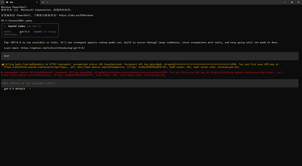This screenshot has width=302, height=166.
Task: Open platform.openai.com api-keys link in red error
Action: pyautogui.click(x=242, y=72)
